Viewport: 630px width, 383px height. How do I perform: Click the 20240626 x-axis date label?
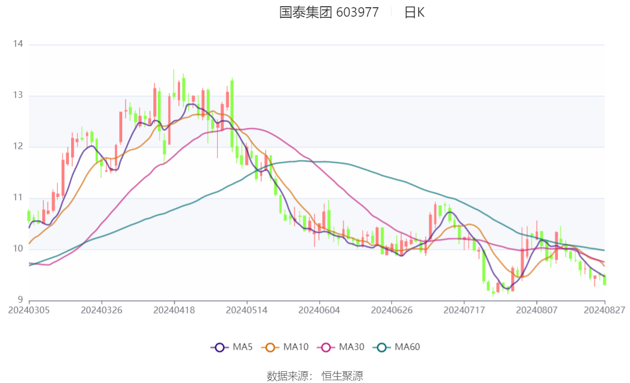click(x=392, y=310)
